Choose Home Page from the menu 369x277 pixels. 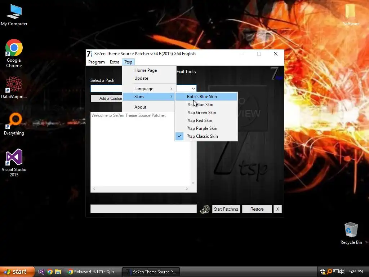[149, 70]
